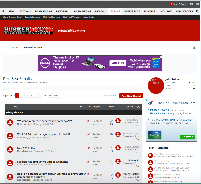Click John Talman name in profile box
Screen dimensions: 201x184
click(x=173, y=79)
